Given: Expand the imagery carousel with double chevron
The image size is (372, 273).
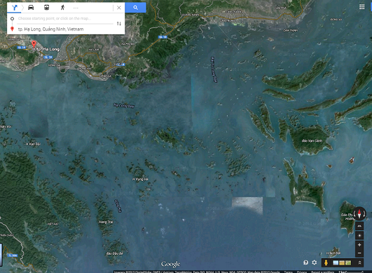Looking at the screenshot, I should point(359,262).
